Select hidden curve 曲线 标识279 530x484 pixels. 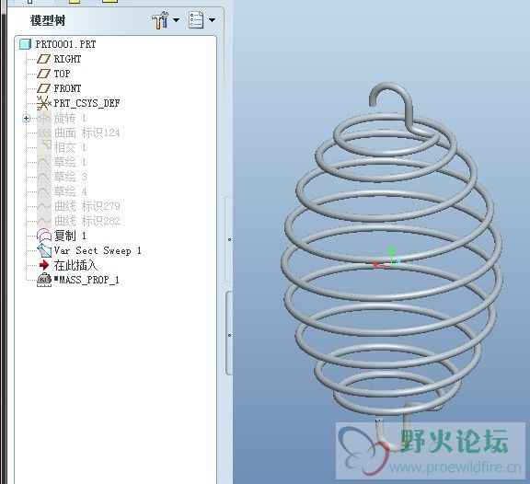(x=87, y=206)
